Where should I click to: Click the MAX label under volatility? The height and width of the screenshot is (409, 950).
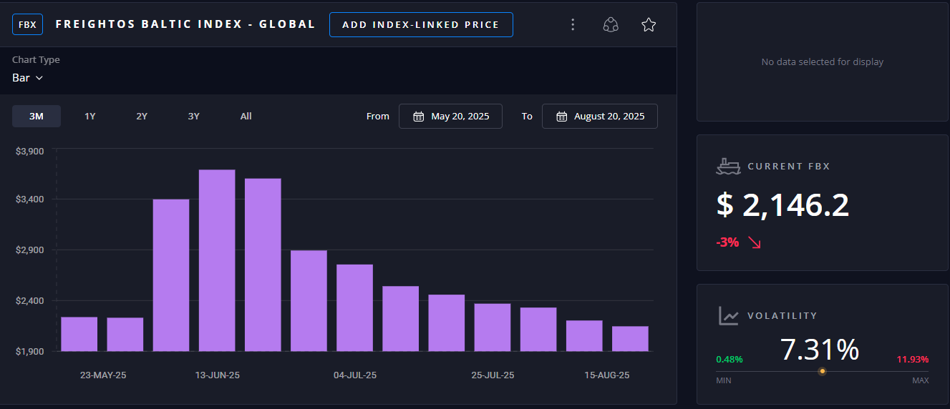(x=921, y=380)
